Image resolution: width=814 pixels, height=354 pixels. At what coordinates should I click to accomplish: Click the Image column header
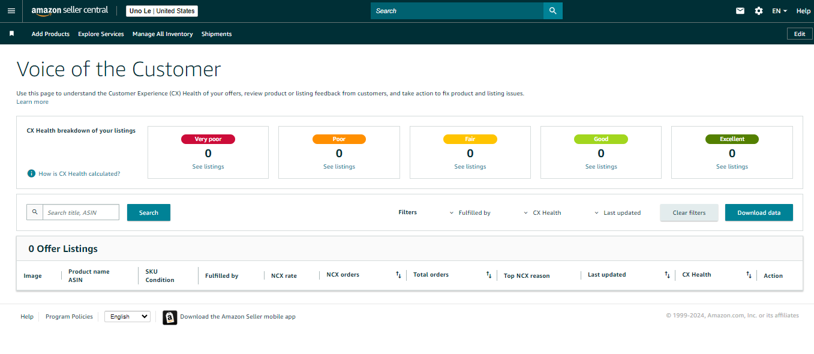click(x=32, y=276)
